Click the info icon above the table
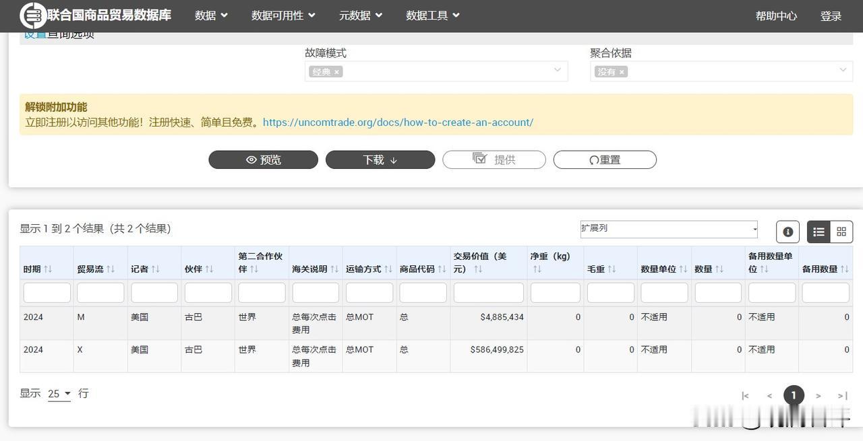 tap(787, 232)
